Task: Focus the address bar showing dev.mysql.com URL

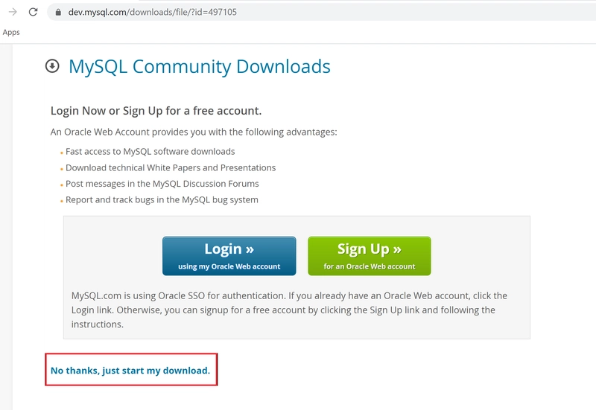Action: (321, 12)
